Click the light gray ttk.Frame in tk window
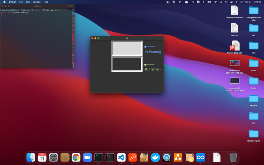This screenshot has width=264, height=165. tap(127, 49)
